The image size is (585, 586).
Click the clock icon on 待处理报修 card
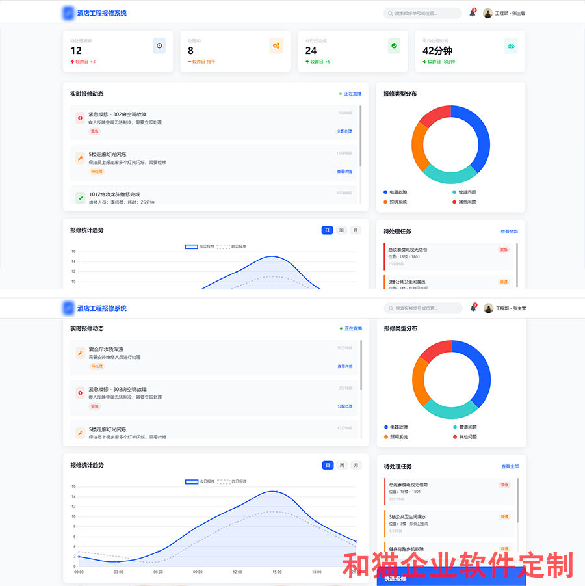[x=159, y=46]
